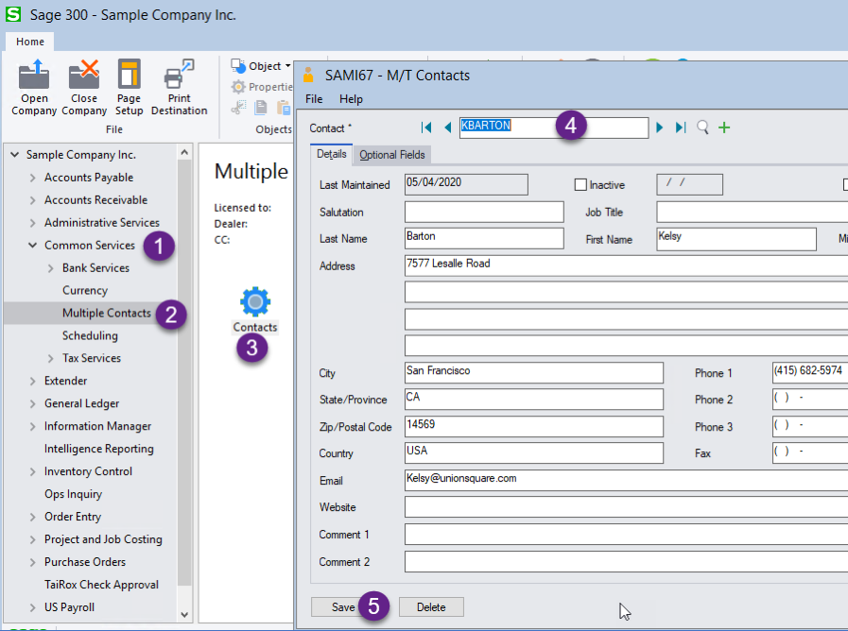Open the File menu in M/T Contacts
Screen dimensions: 848x631
[314, 99]
